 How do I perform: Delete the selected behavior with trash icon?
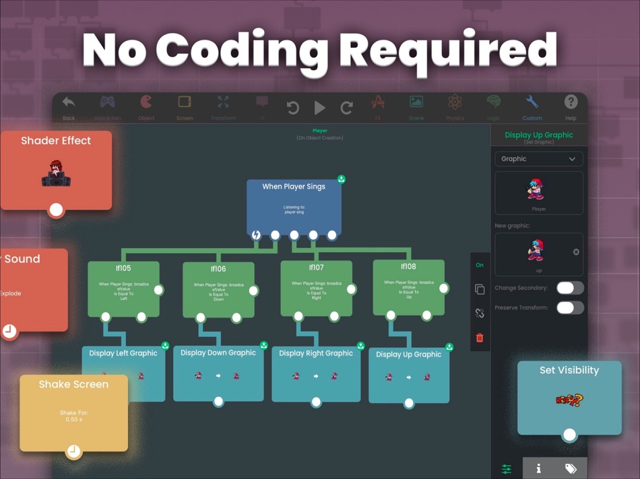click(480, 338)
